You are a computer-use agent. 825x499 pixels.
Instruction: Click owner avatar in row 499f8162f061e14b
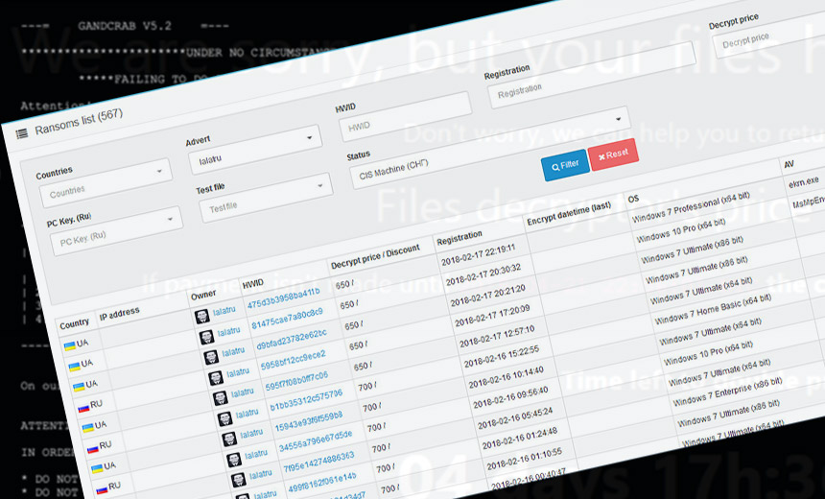(x=243, y=496)
